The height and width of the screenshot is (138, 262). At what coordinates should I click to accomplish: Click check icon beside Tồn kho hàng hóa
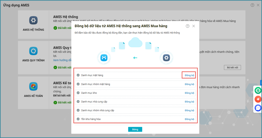point(78,119)
